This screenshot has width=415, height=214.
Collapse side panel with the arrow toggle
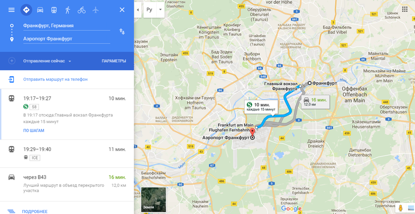138,10
